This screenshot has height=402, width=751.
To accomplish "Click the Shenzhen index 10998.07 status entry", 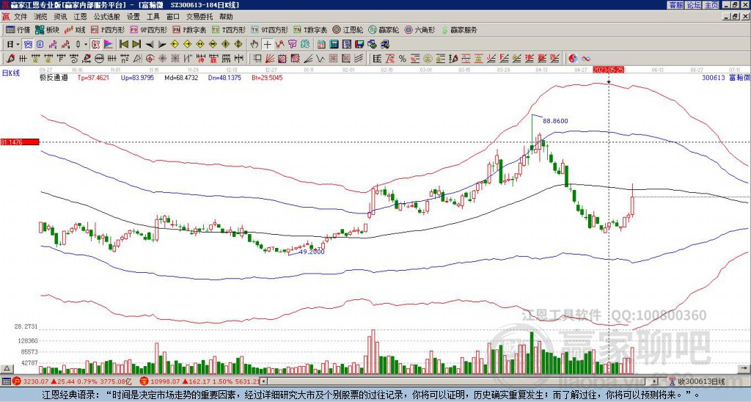I will [x=200, y=381].
